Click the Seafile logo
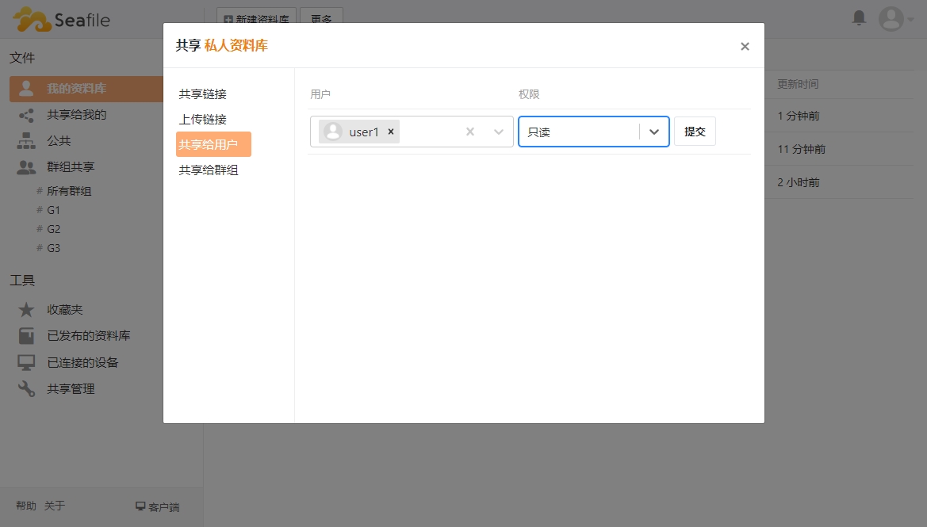This screenshot has width=927, height=527. (61, 19)
